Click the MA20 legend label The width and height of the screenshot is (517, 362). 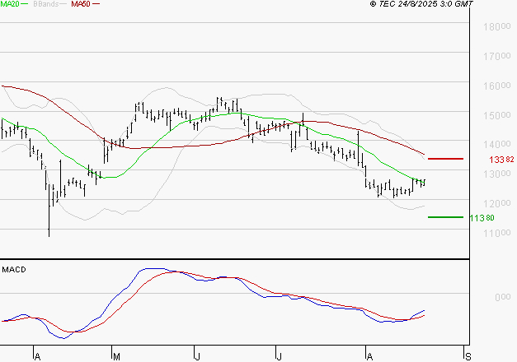pyautogui.click(x=11, y=5)
